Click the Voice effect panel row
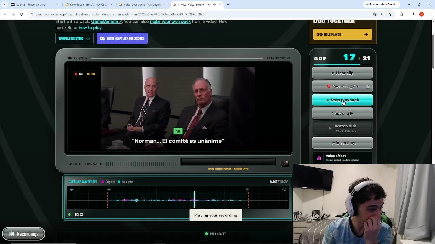This screenshot has height=244, width=435. point(343,158)
